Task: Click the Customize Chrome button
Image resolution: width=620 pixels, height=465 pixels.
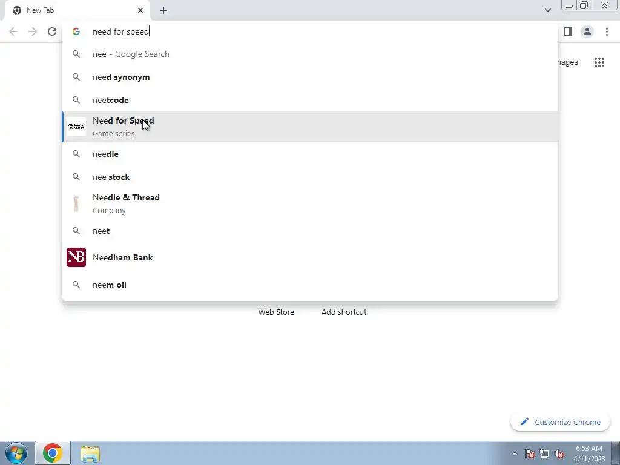Action: click(x=560, y=422)
